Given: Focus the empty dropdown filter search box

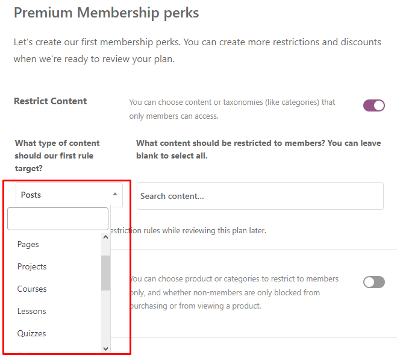Looking at the screenshot, I should coord(58,219).
